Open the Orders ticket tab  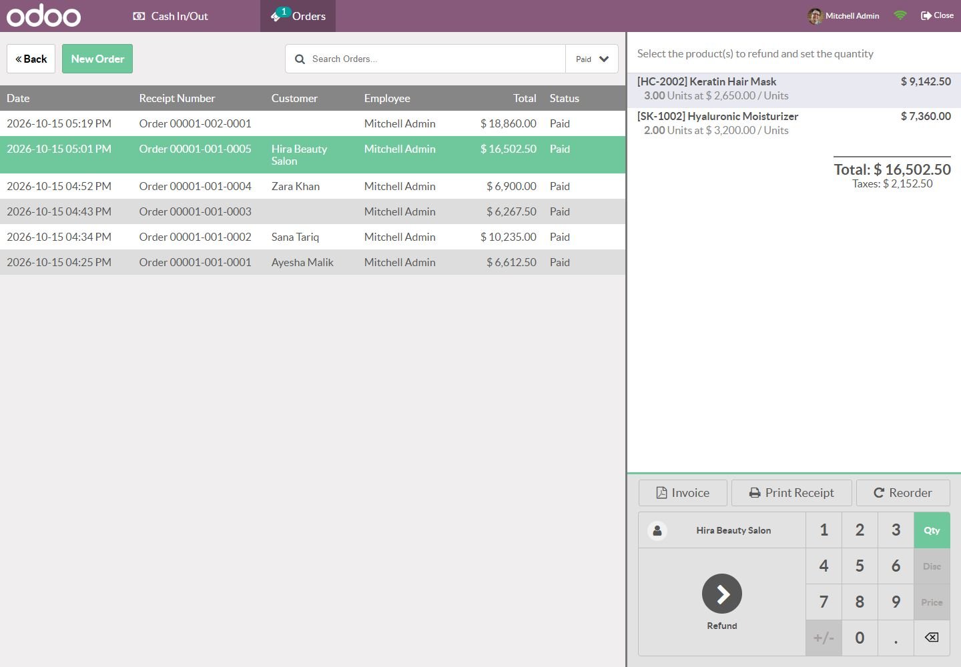298,16
